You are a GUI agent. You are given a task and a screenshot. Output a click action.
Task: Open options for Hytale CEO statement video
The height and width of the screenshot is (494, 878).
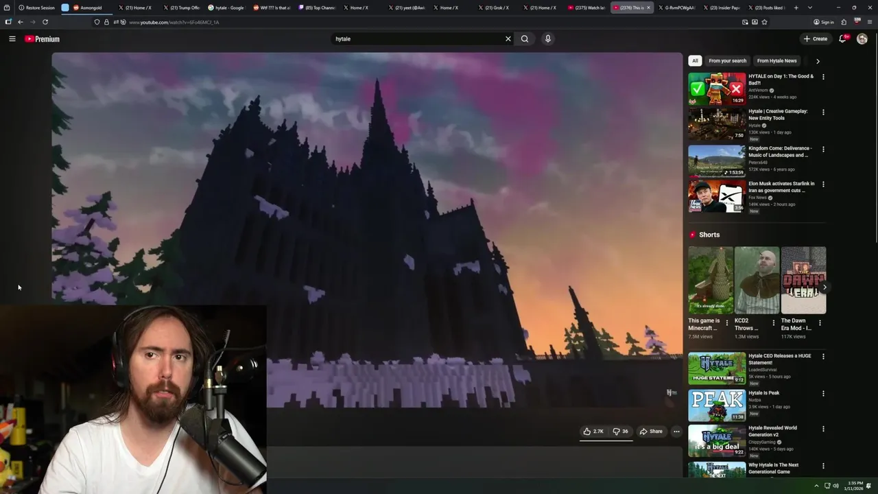823,357
